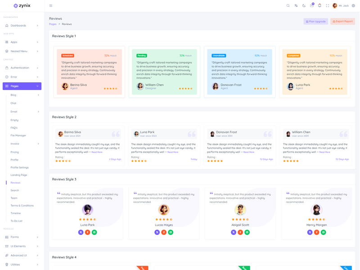
Task: Click the X (Twitter) icon under Luna Park
Action: [81, 232]
